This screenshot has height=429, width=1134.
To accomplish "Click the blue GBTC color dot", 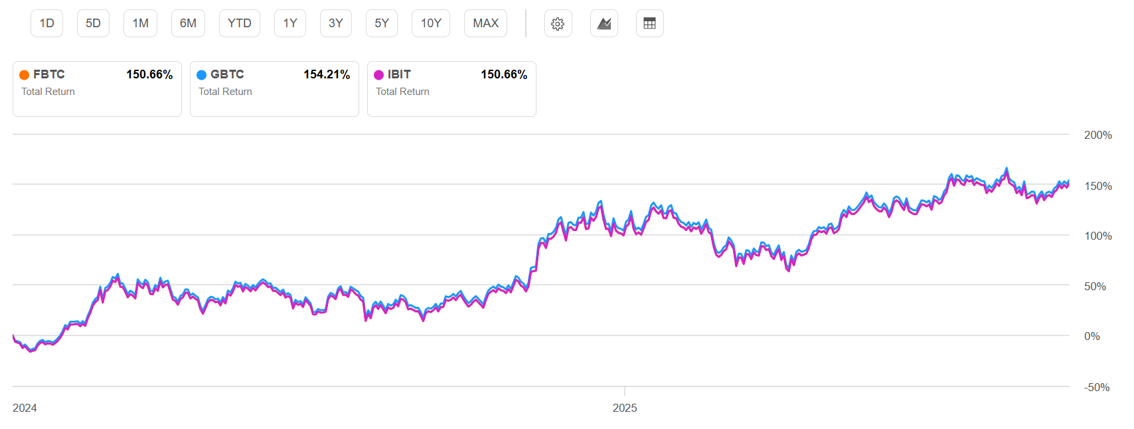I will (202, 75).
